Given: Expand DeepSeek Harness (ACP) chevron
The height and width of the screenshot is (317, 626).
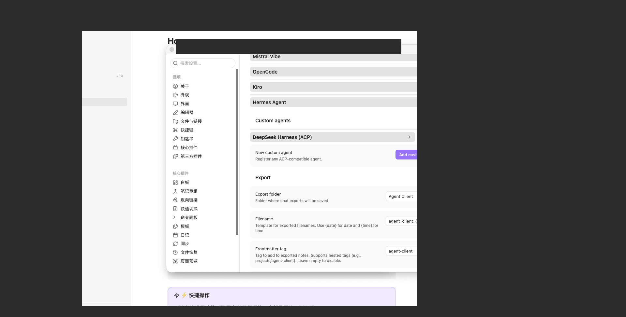Looking at the screenshot, I should coord(410,137).
